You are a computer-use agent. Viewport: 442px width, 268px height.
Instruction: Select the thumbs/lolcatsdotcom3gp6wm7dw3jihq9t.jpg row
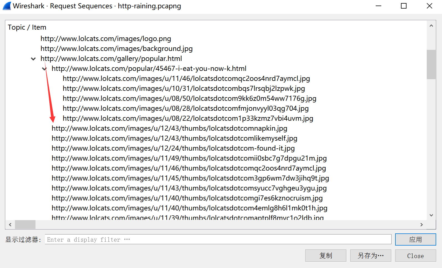coord(190,178)
